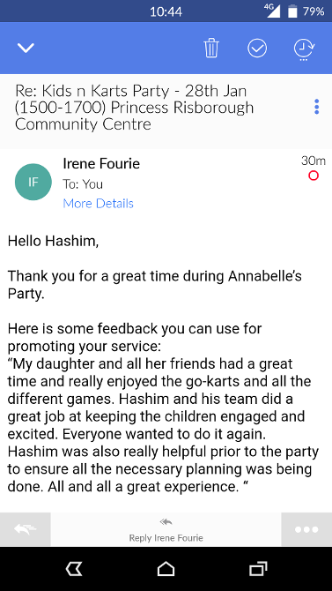Tap Android back navigation button
332x591 pixels.
[74, 568]
